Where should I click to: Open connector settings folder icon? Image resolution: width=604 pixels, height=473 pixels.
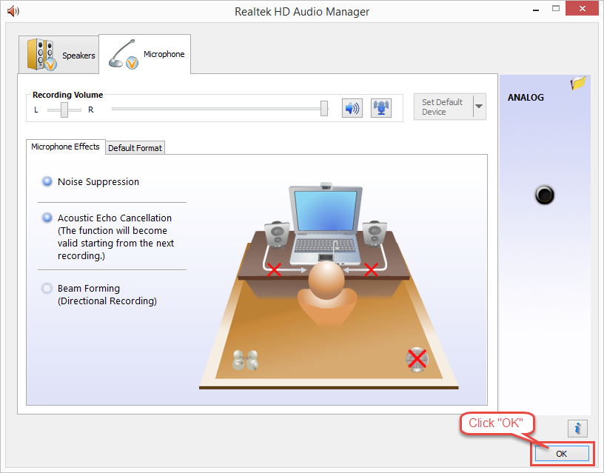coord(578,82)
